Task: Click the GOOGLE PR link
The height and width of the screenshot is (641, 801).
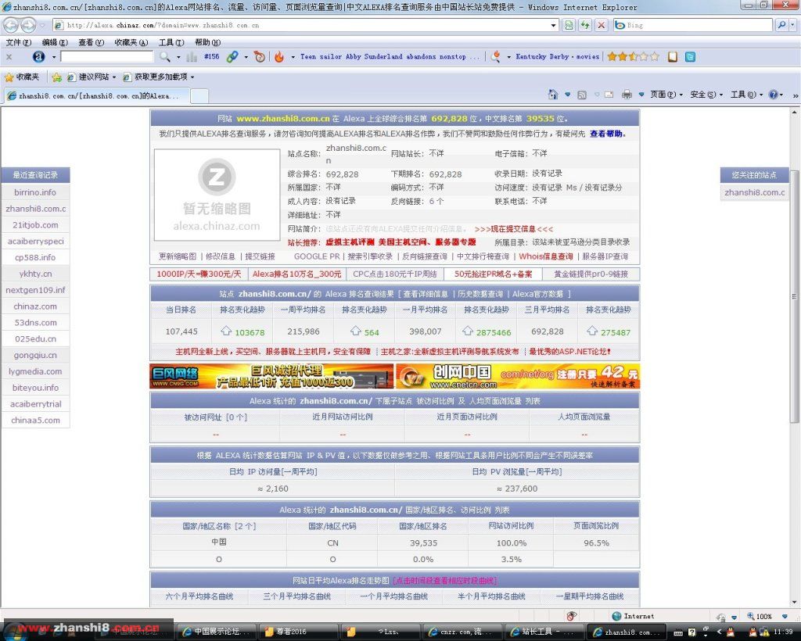Action: click(x=317, y=256)
